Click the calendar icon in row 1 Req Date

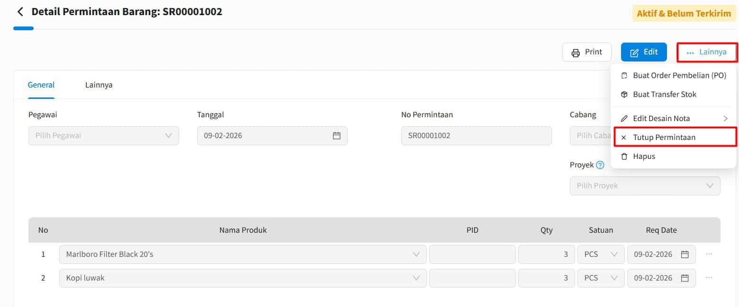click(685, 254)
